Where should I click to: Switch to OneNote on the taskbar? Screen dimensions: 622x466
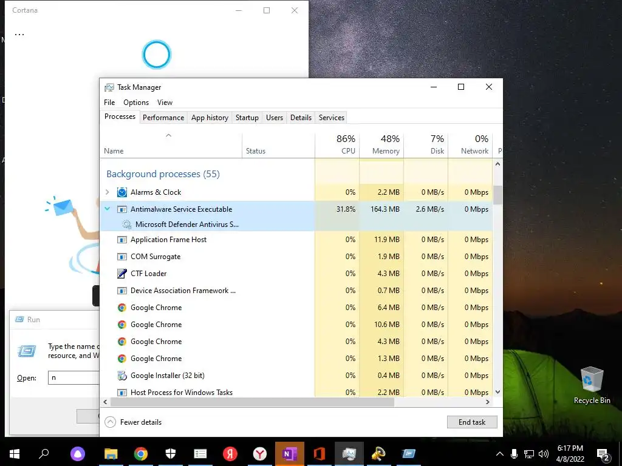click(x=290, y=454)
